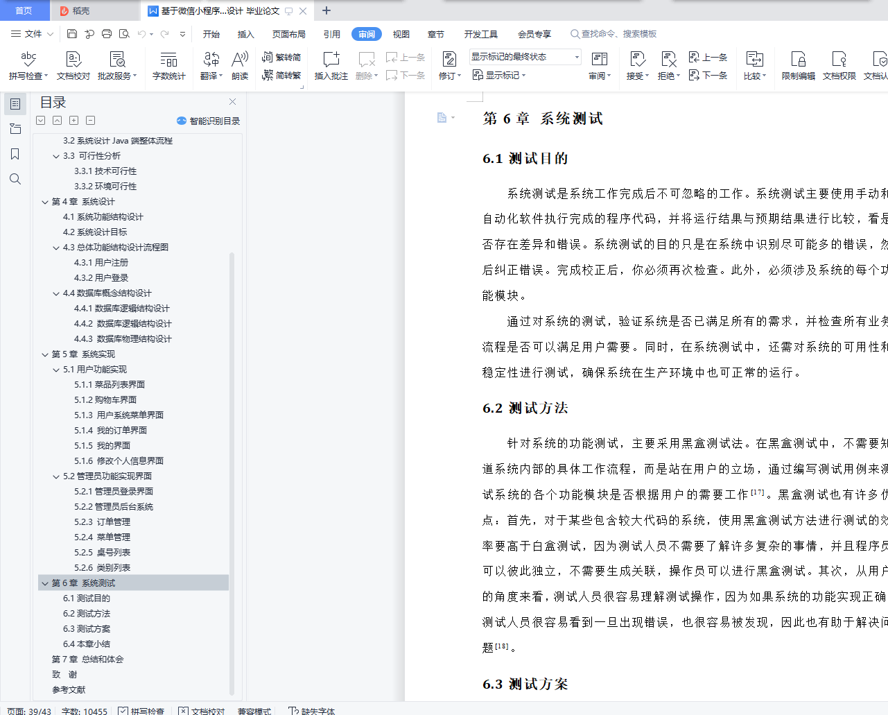This screenshot has width=888, height=715.
Task: Open the outline panel icon in sidebar
Action: click(15, 104)
